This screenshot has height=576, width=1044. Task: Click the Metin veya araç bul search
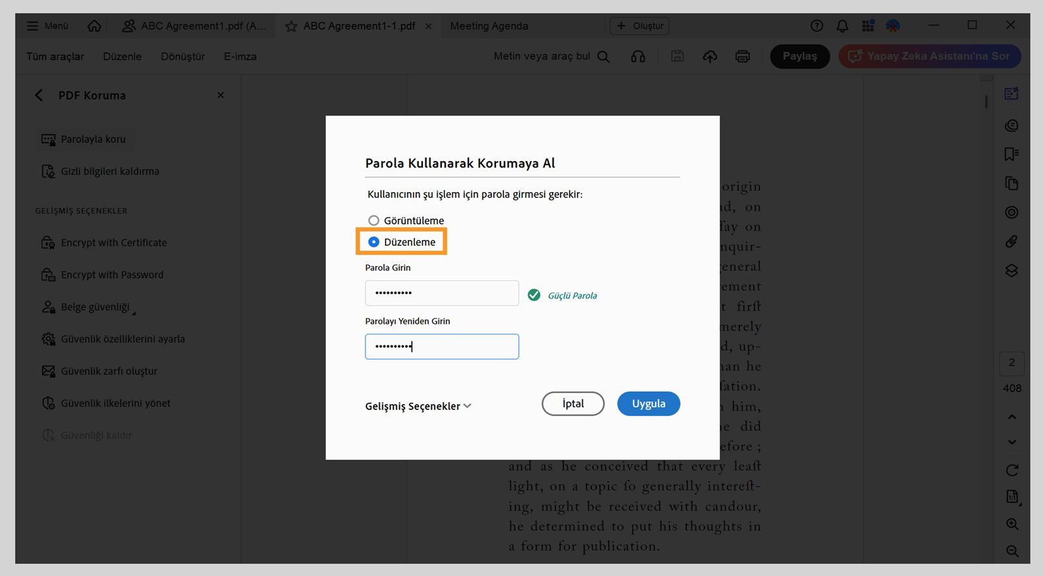(x=551, y=57)
